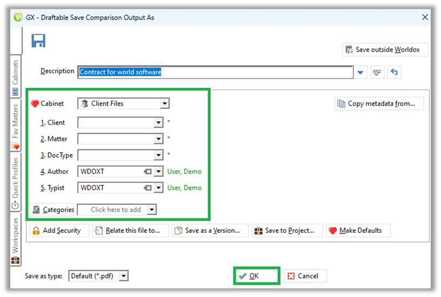Click the Description text field
This screenshot has width=441, height=297.
215,72
